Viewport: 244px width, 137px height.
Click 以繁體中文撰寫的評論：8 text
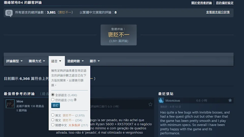[x=98, y=12]
